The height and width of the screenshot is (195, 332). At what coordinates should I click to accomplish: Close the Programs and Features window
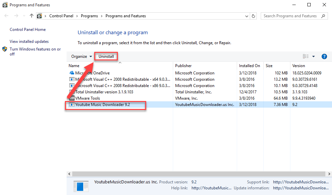coord(324,5)
